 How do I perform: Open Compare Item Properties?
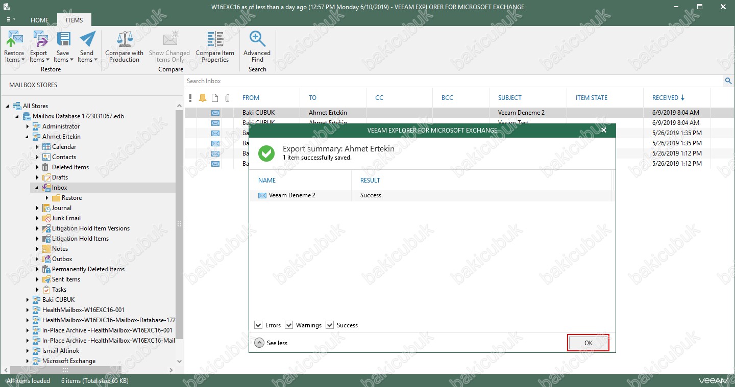point(215,46)
